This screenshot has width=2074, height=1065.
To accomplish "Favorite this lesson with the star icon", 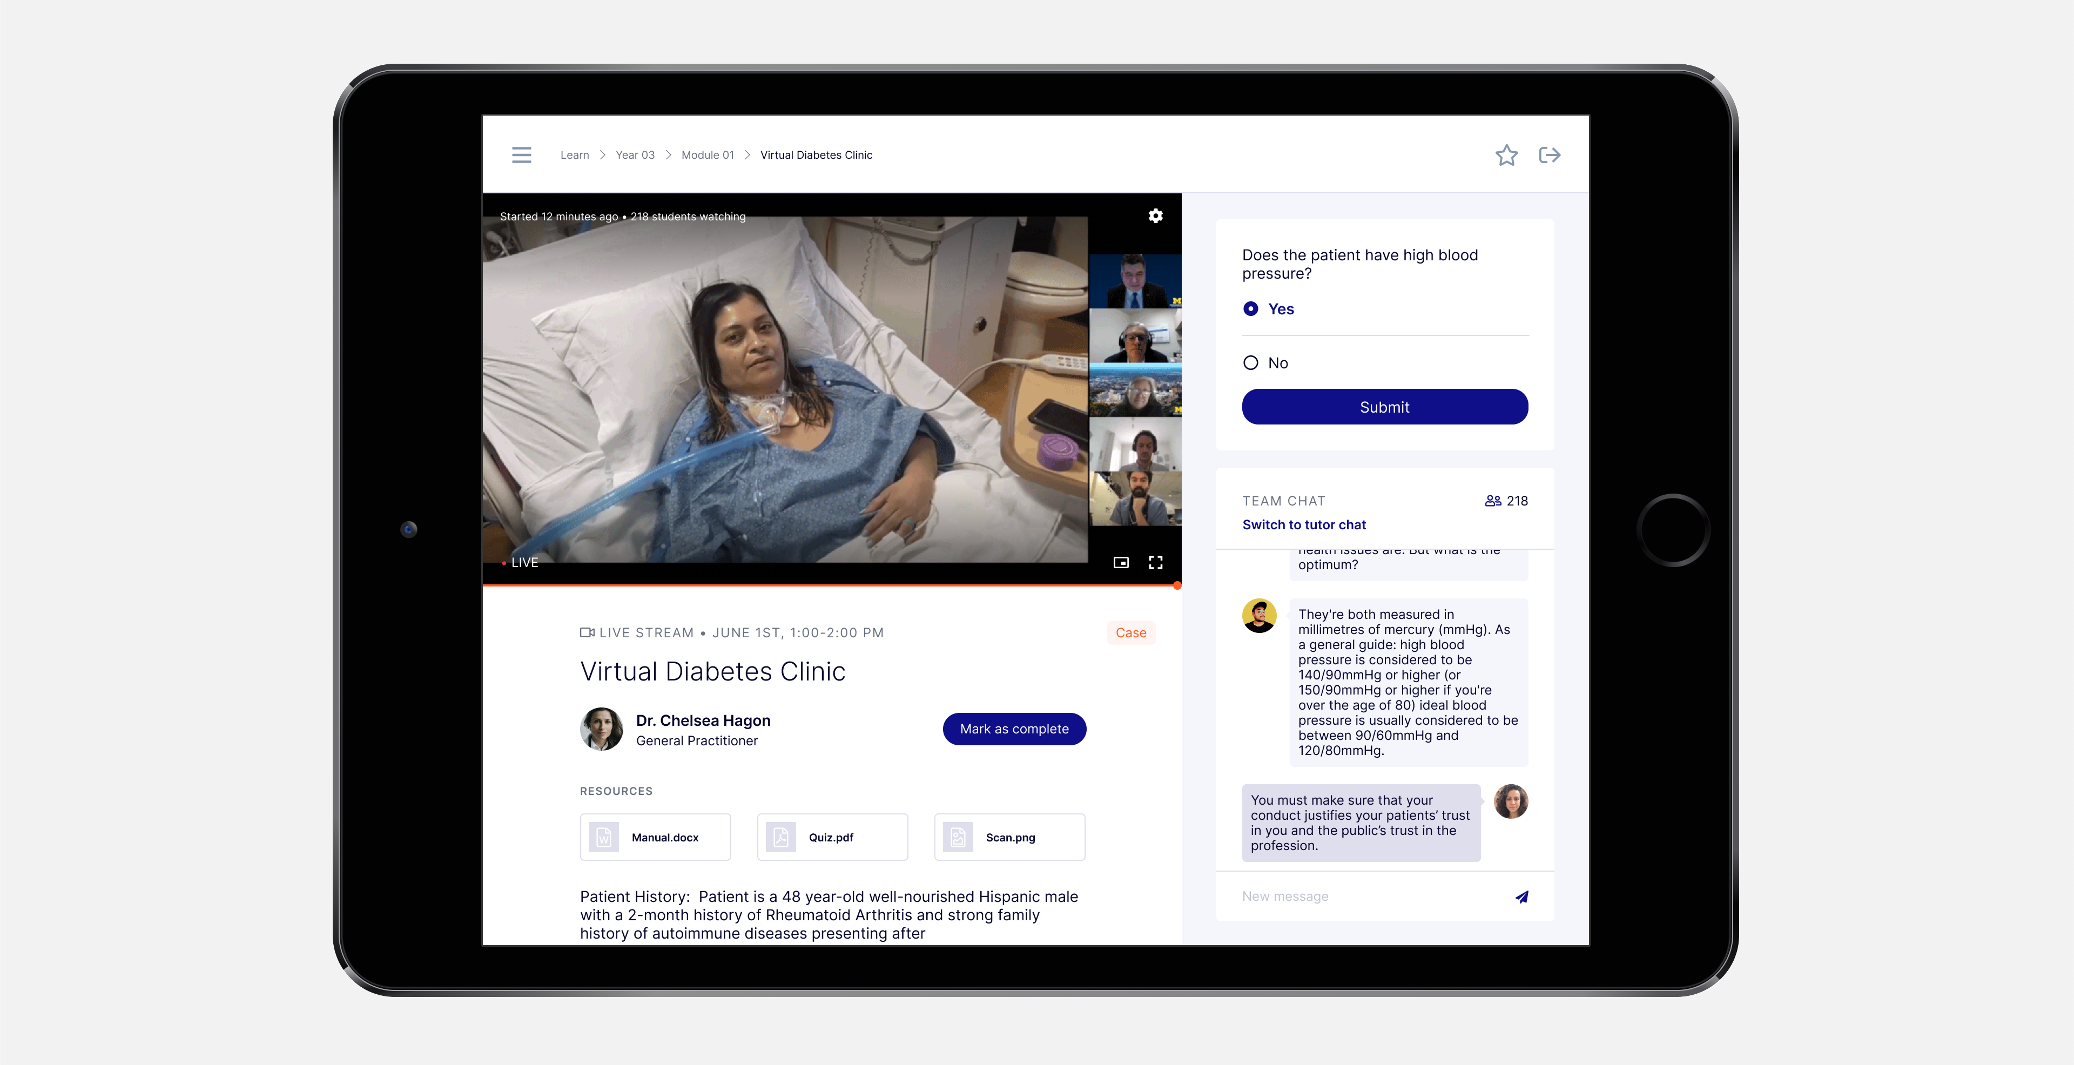I will (x=1506, y=154).
